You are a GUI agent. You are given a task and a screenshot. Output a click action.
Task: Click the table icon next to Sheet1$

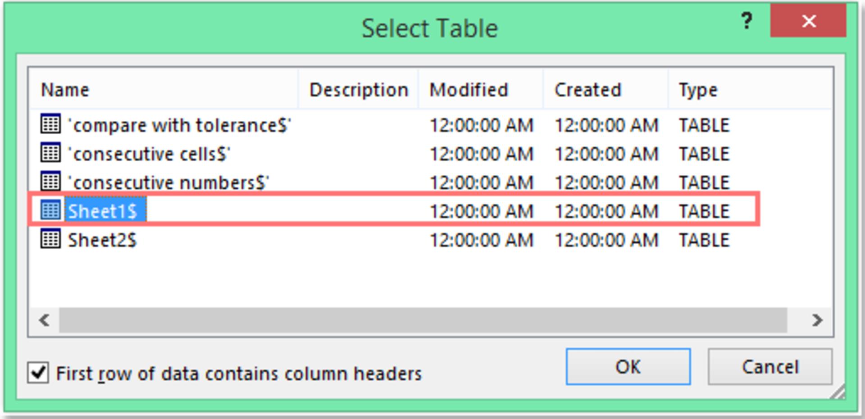pos(50,210)
